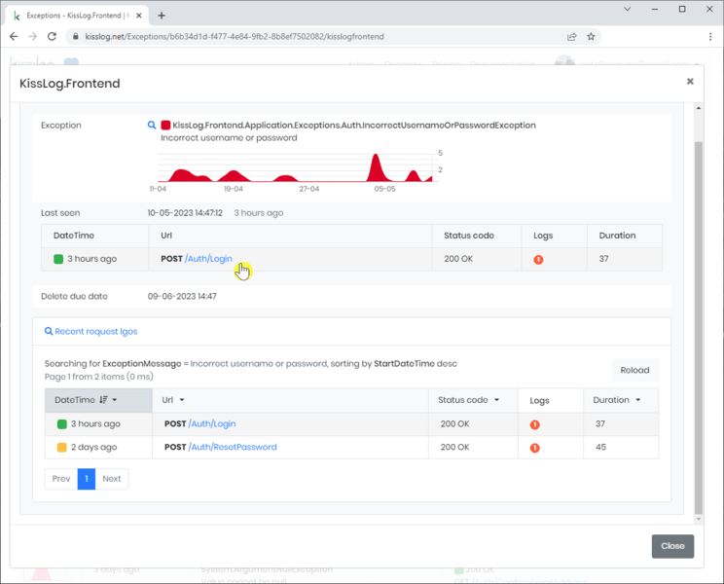Share this page using the address bar icon
The width and height of the screenshot is (724, 584).
(x=571, y=36)
